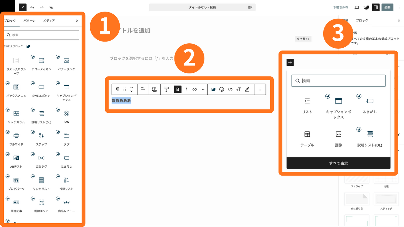Image resolution: width=404 pixels, height=227 pixels.
Task: Close the block inserter with the black X button
Action: pyautogui.click(x=23, y=7)
